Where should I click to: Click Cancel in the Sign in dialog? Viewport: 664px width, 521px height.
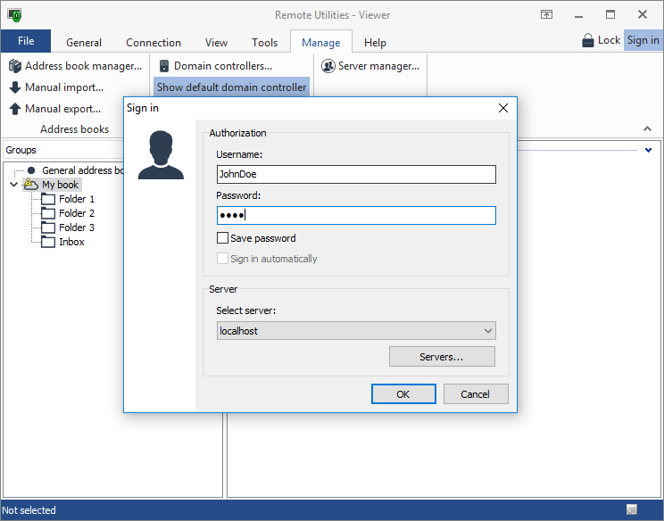476,394
